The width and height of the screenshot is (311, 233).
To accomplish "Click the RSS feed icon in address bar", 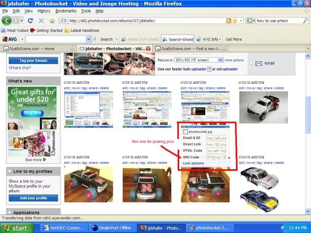I will point(229,21).
